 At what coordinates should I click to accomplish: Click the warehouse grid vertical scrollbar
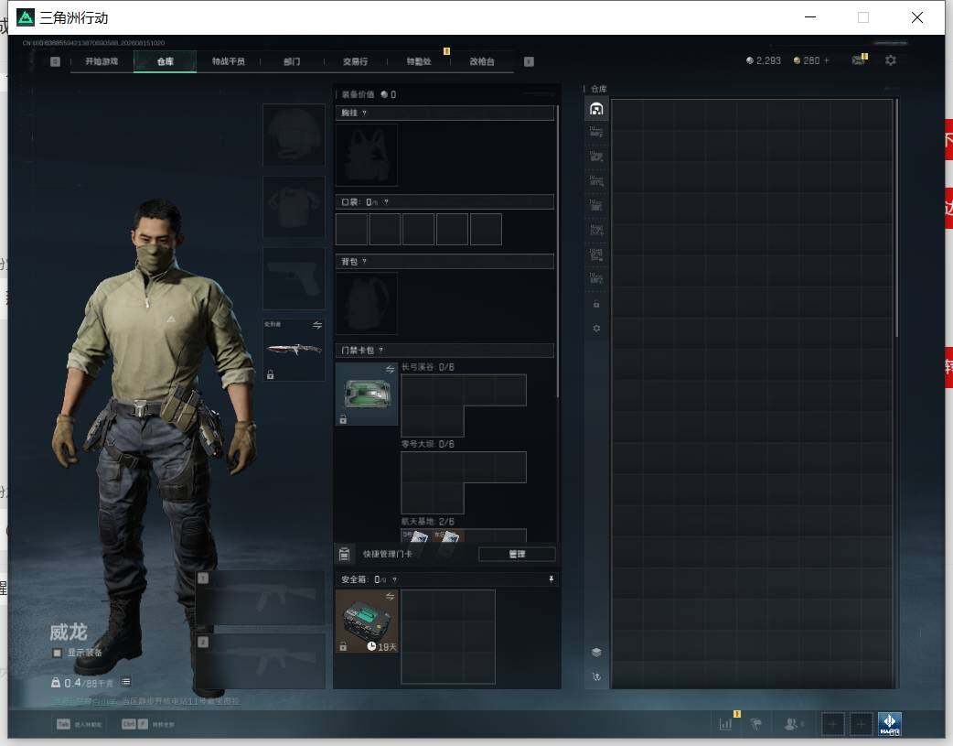click(x=896, y=219)
